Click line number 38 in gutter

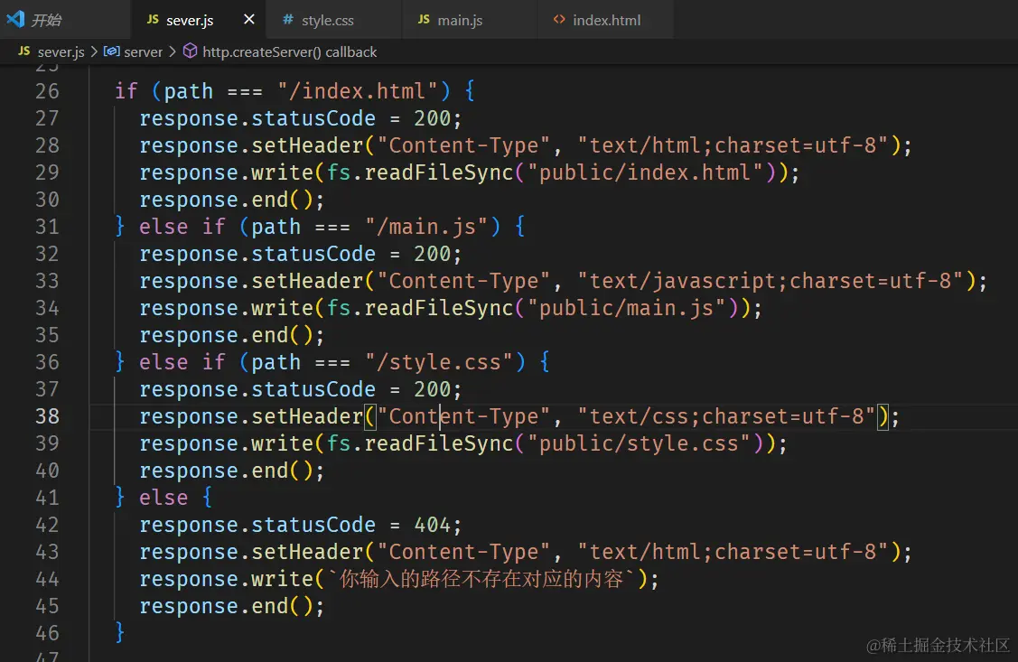(x=47, y=416)
